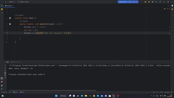The height and width of the screenshot is (98, 174).
Task: Open more run actions in toolbar
Action: (x=136, y=2)
